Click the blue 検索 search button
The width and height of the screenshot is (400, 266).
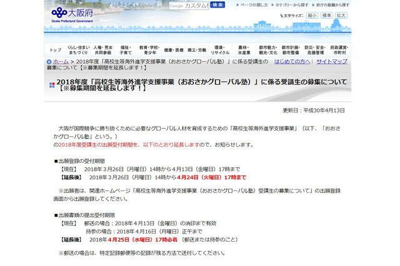tap(217, 5)
